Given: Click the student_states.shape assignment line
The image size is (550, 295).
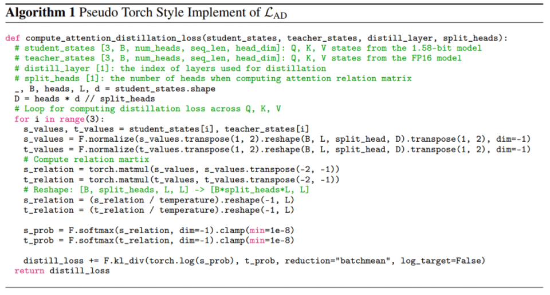Looking at the screenshot, I should (x=115, y=89).
